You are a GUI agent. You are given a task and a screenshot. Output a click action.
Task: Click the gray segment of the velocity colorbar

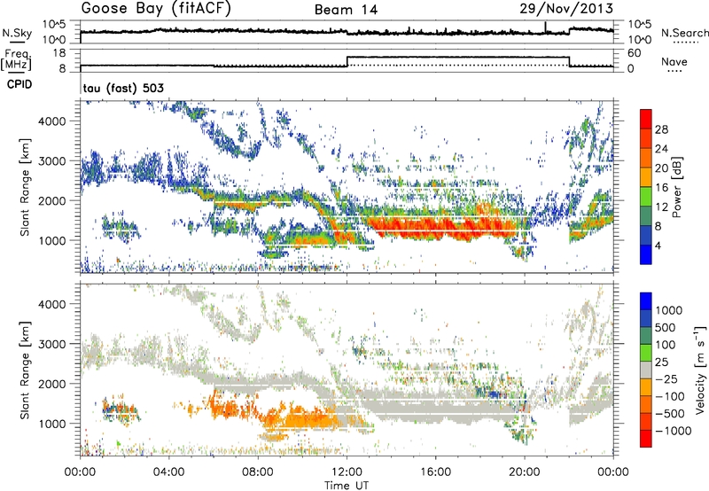tap(646, 370)
